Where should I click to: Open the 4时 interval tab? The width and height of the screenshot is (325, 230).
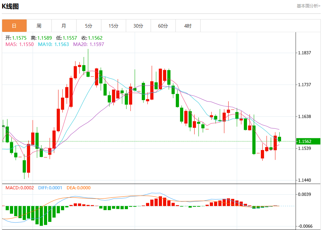[188, 26]
